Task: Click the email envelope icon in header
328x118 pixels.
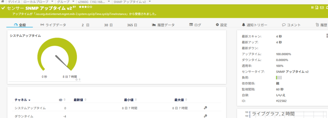Action: tap(322, 8)
